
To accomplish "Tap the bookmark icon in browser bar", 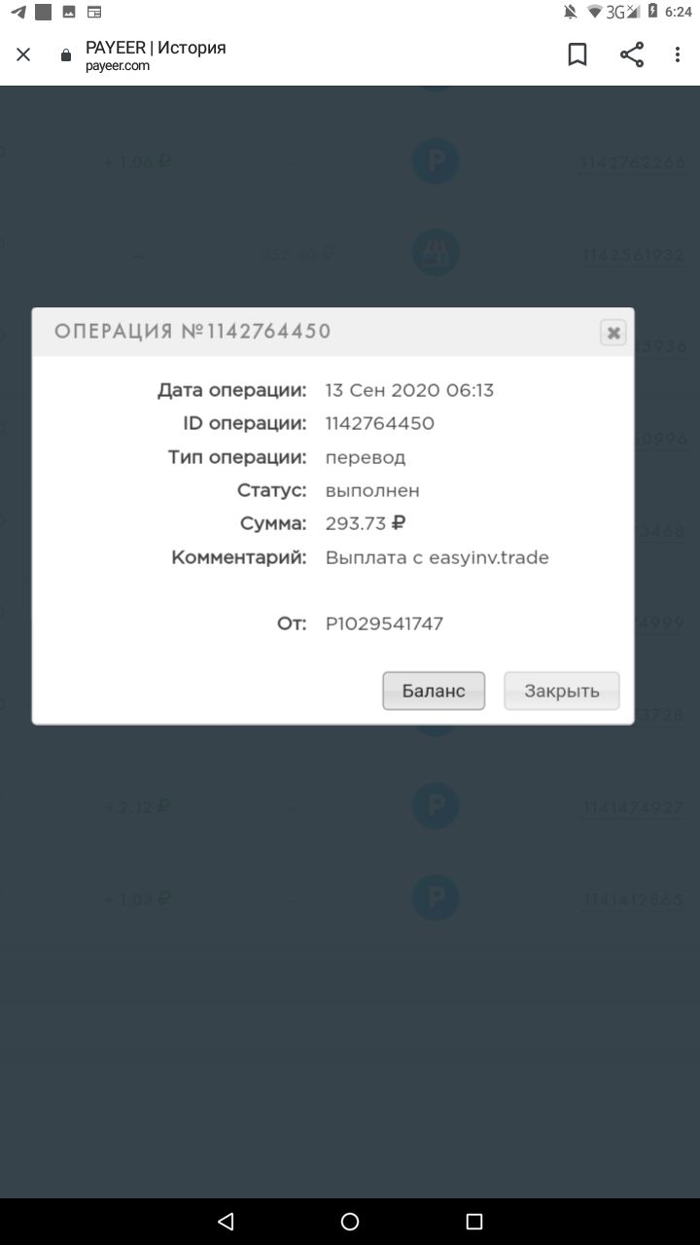I will pos(577,54).
